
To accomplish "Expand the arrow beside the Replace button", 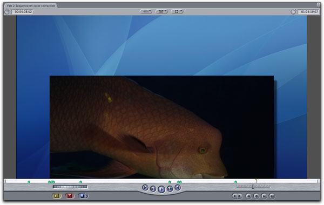I will [x=87, y=196].
